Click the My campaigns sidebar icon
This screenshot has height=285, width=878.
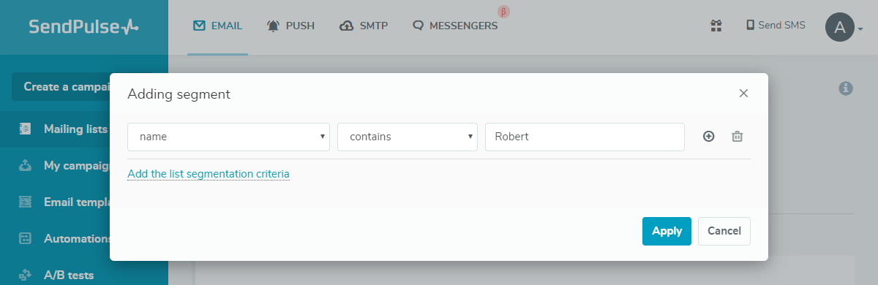click(x=25, y=166)
